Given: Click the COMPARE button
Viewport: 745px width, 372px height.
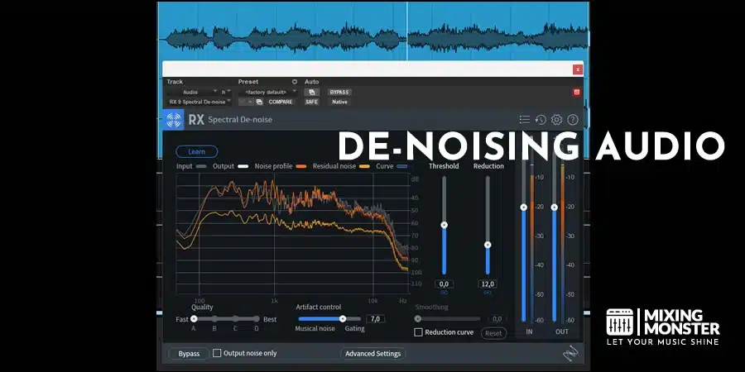Looking at the screenshot, I should (280, 102).
